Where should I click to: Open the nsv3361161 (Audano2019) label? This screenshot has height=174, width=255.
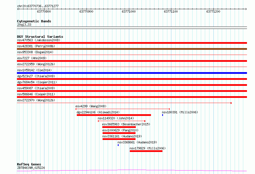(122, 136)
